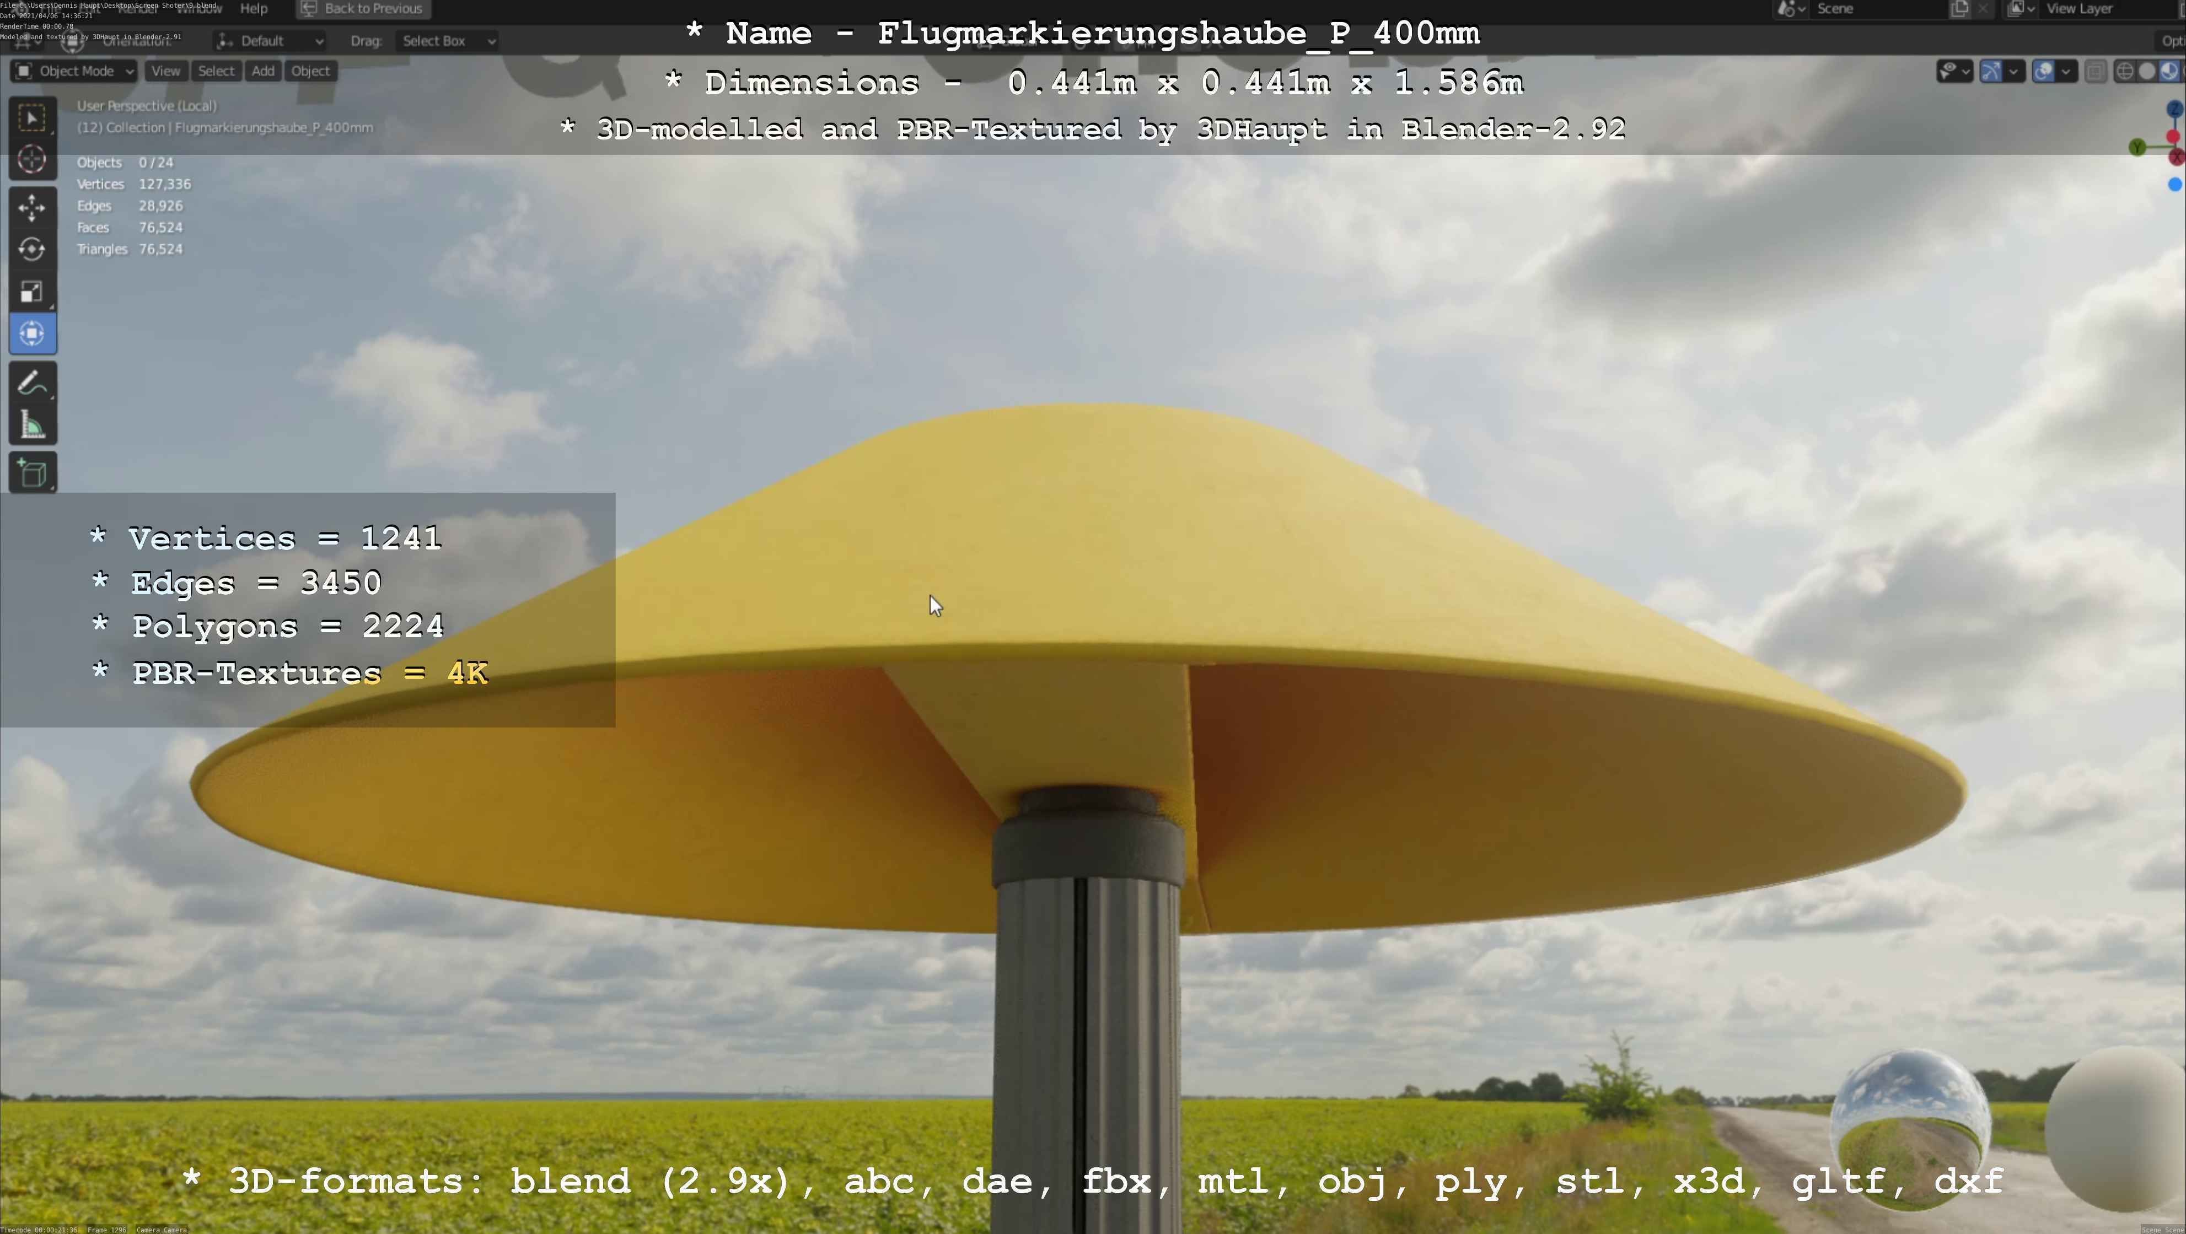Select the Rotate tool
This screenshot has height=1234, width=2186.
coord(32,249)
